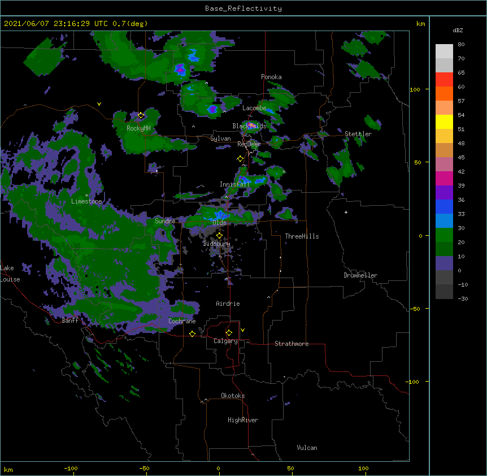Click the asterisk marker east of Innisfail

(284, 172)
